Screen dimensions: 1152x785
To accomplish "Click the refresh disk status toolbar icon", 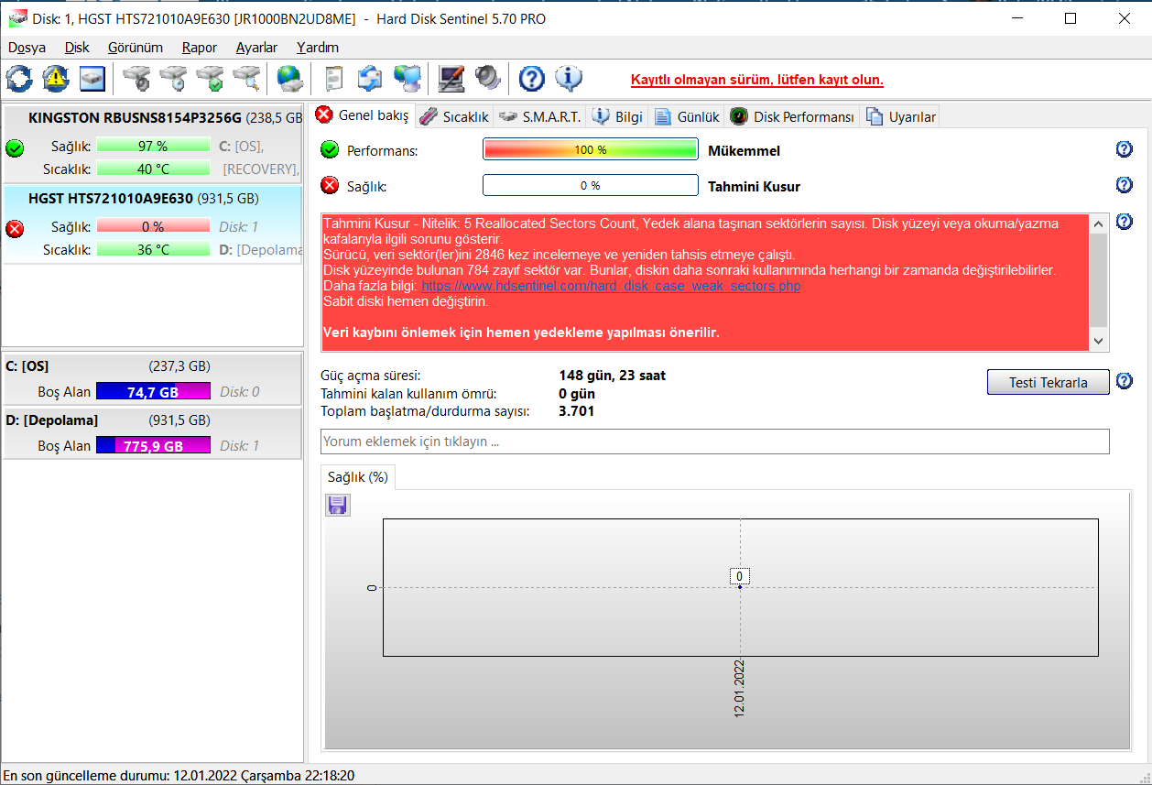I will click(x=19, y=79).
